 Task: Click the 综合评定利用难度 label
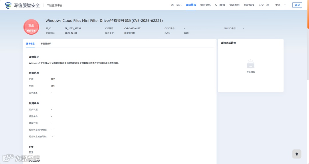(38, 130)
